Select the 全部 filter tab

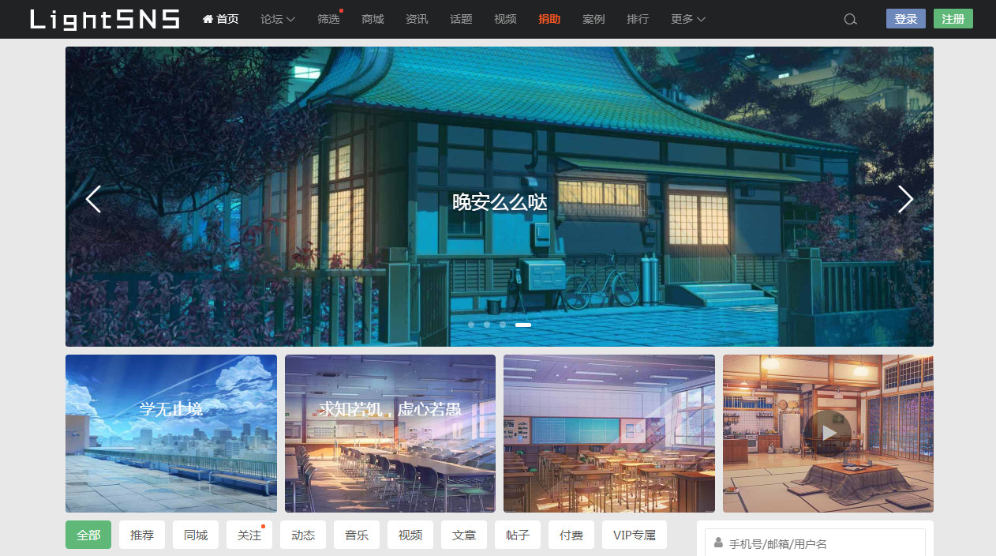(88, 535)
